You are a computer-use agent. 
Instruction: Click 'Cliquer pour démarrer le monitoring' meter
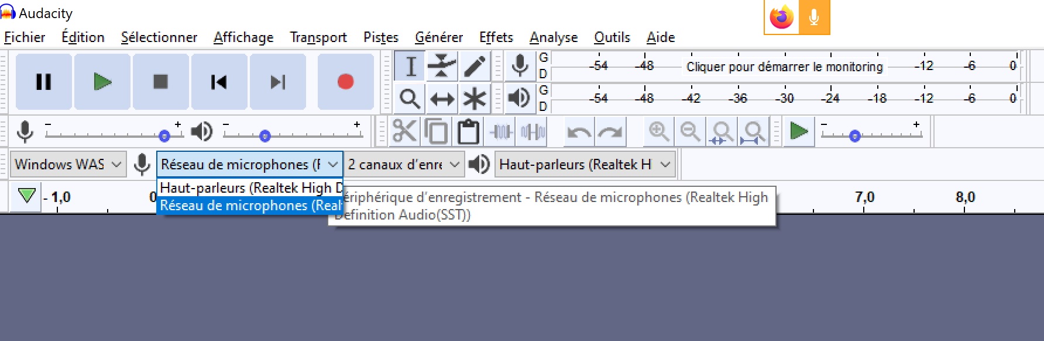(784, 67)
